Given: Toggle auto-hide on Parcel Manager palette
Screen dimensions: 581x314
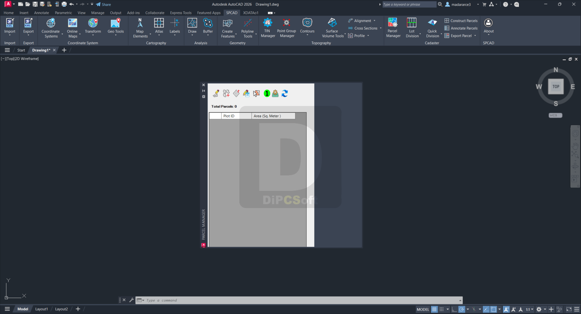Looking at the screenshot, I should point(204,91).
